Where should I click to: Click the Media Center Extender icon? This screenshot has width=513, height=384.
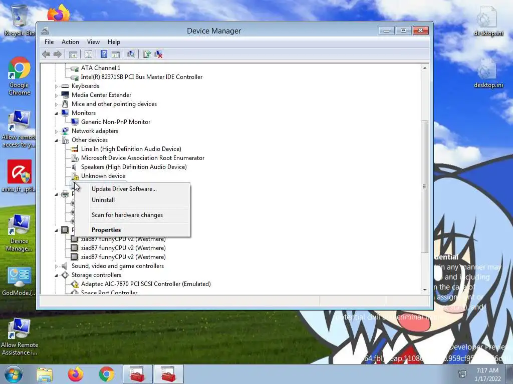point(65,95)
